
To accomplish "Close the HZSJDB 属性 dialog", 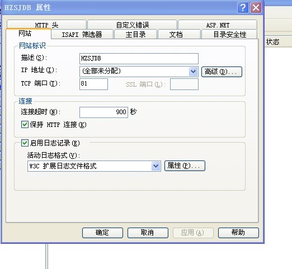I will pos(256,8).
